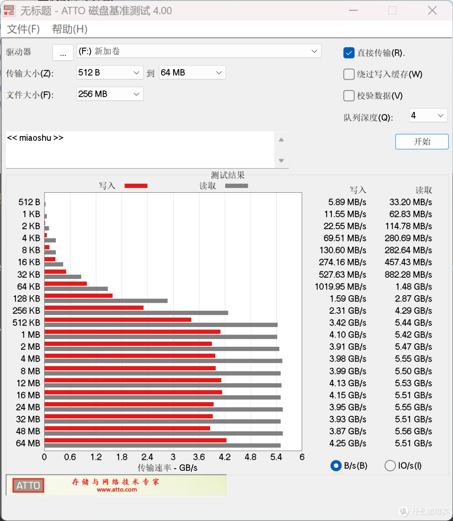Image resolution: width=453 pixels, height=521 pixels.
Task: Click the 33.20 MB/s read value
Action: [411, 202]
